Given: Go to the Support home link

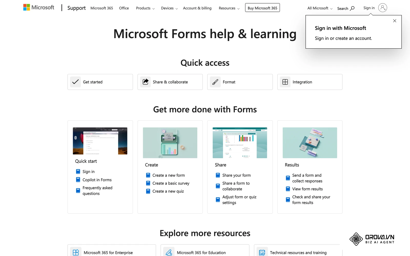Looking at the screenshot, I should coord(76,8).
